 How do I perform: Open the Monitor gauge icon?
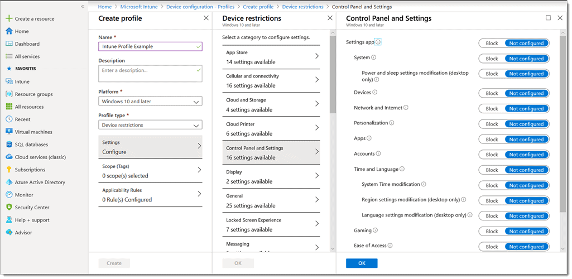click(x=9, y=195)
